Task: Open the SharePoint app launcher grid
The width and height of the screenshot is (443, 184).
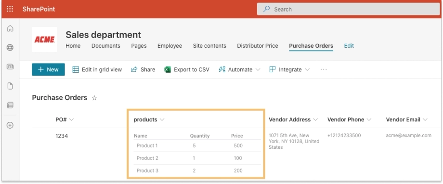Action: click(x=10, y=9)
